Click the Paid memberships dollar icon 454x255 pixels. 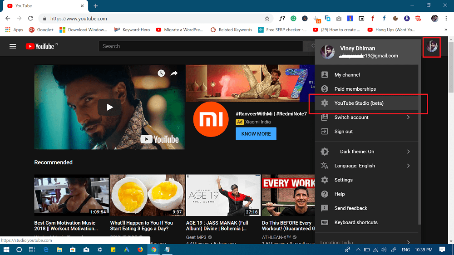tap(325, 89)
